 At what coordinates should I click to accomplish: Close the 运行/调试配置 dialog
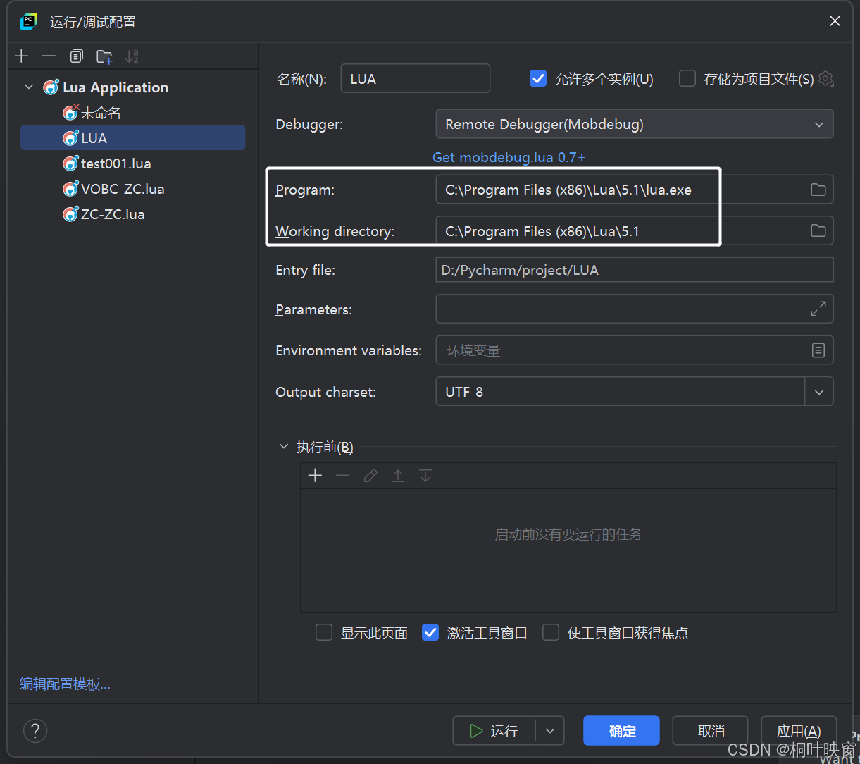835,21
